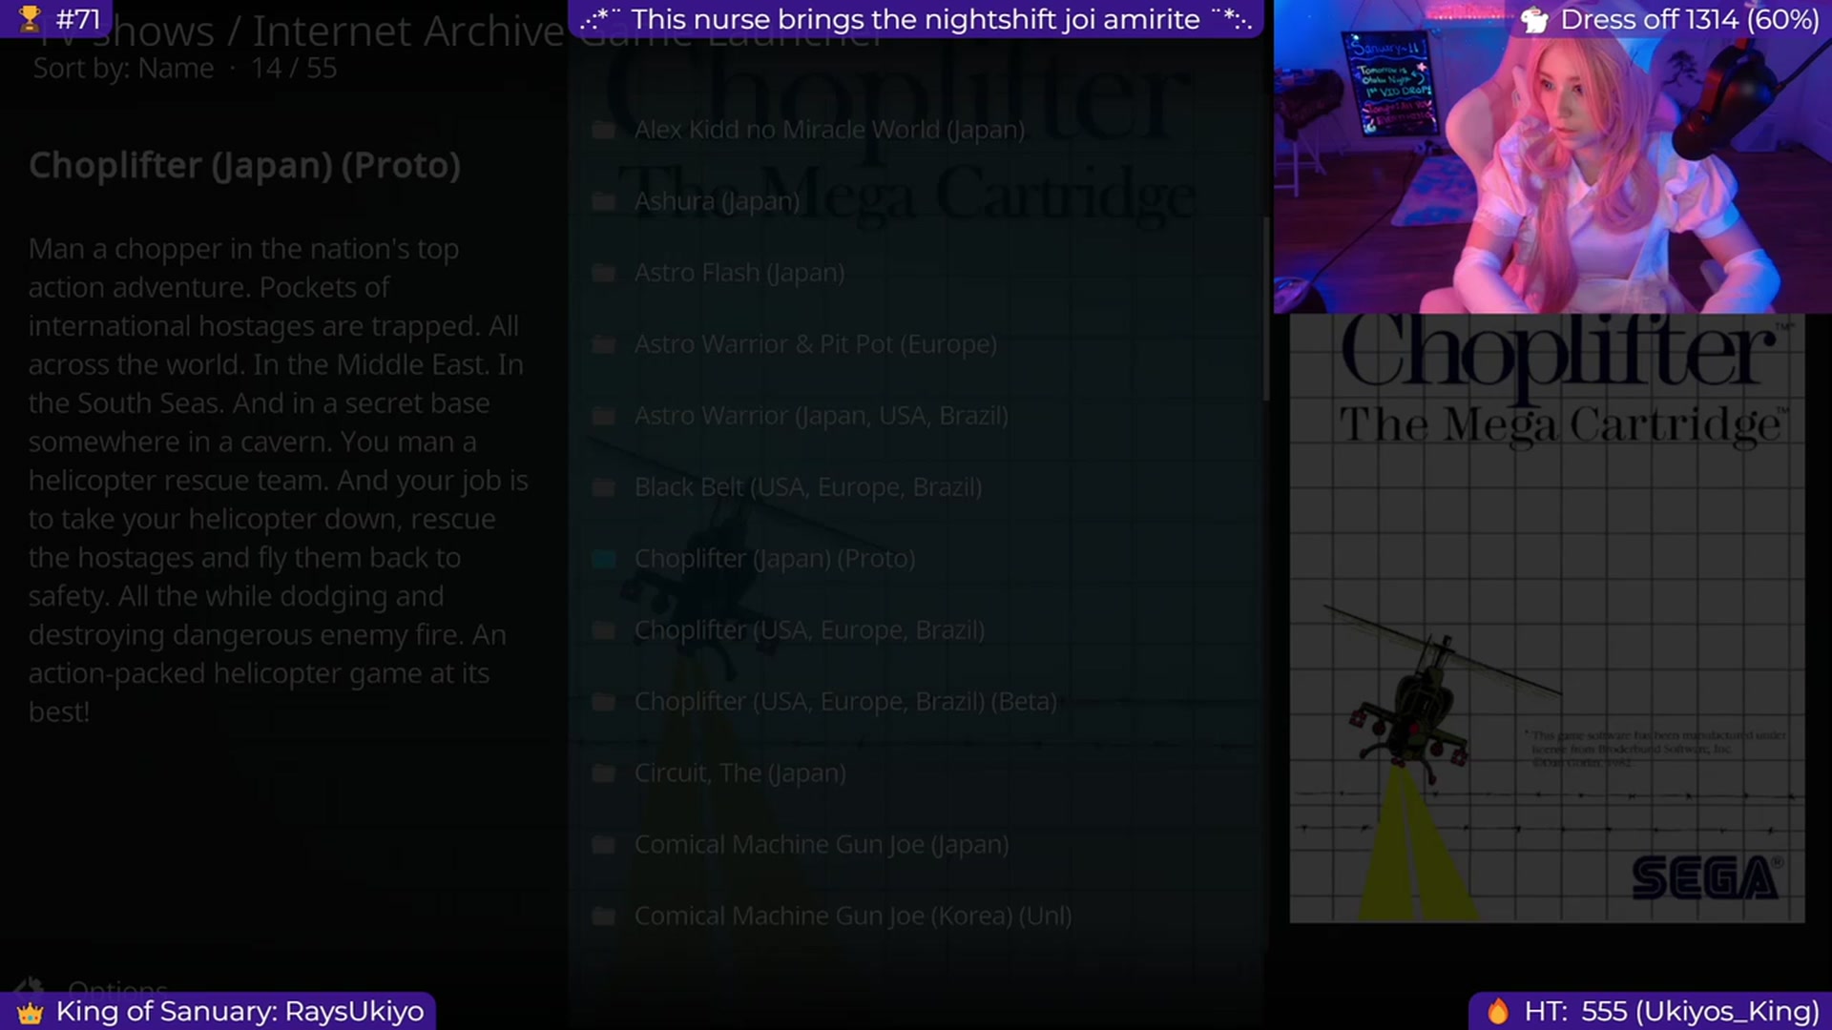Click the folder icon beside Alex Kidd no Miracle World
The width and height of the screenshot is (1832, 1030).
(x=603, y=130)
